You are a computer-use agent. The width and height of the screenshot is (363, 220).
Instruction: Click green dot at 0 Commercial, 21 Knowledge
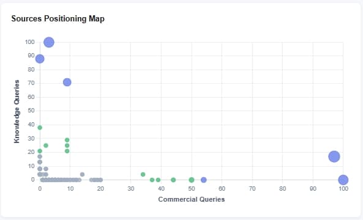[x=40, y=151]
